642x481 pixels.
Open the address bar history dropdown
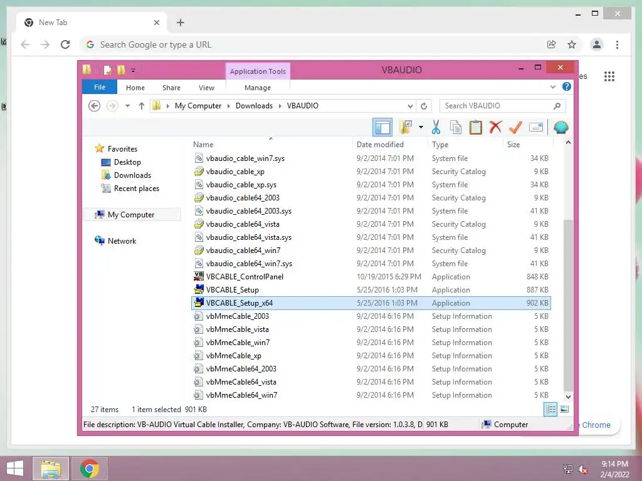point(410,106)
